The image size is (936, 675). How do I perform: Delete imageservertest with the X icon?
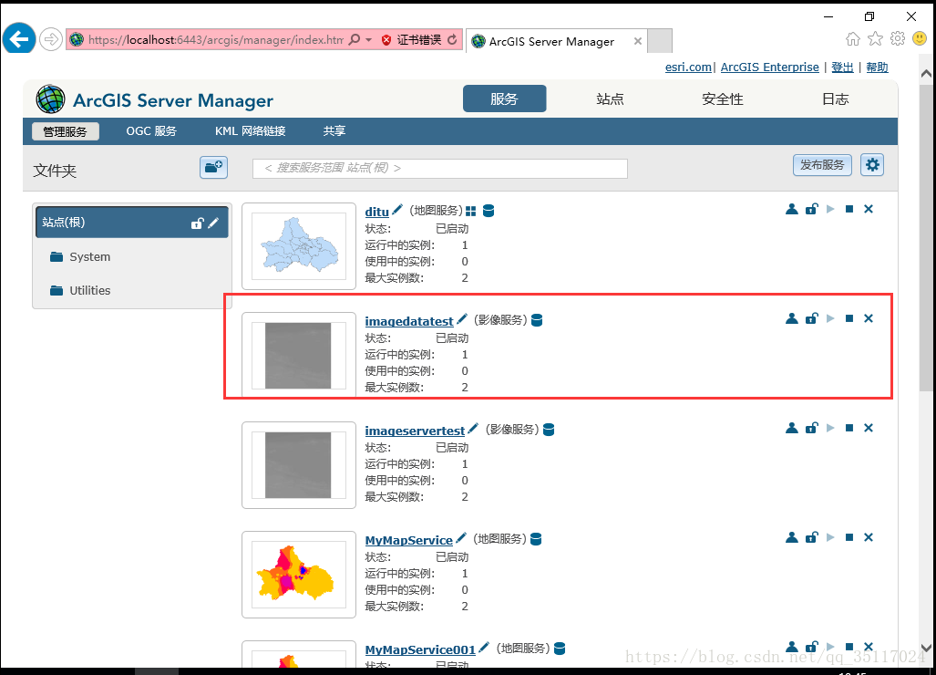click(x=869, y=428)
